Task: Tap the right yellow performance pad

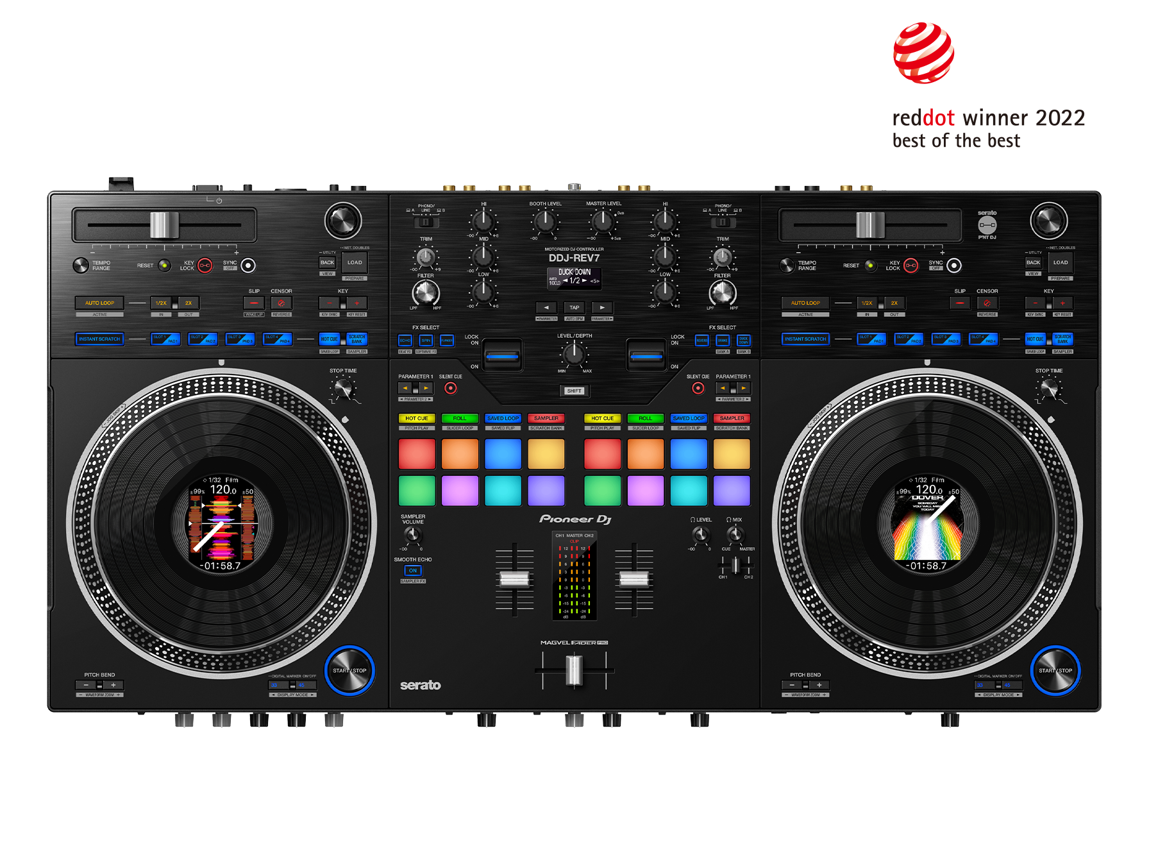Action: (732, 454)
